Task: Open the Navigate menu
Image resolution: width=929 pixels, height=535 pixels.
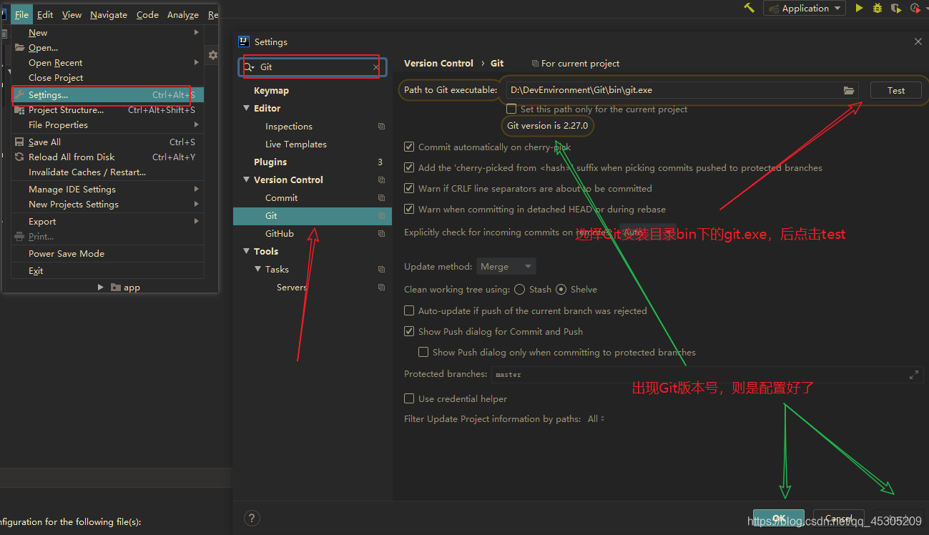Action: 109,14
